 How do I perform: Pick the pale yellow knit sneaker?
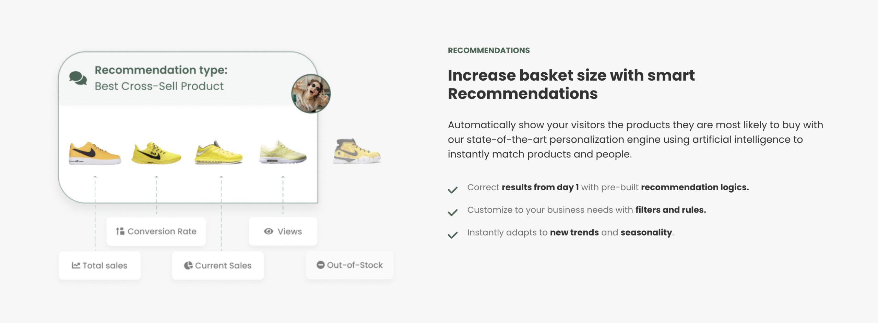coord(283,153)
